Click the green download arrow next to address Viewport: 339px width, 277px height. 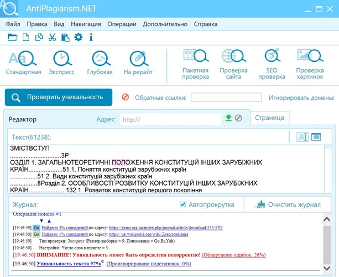(228, 118)
